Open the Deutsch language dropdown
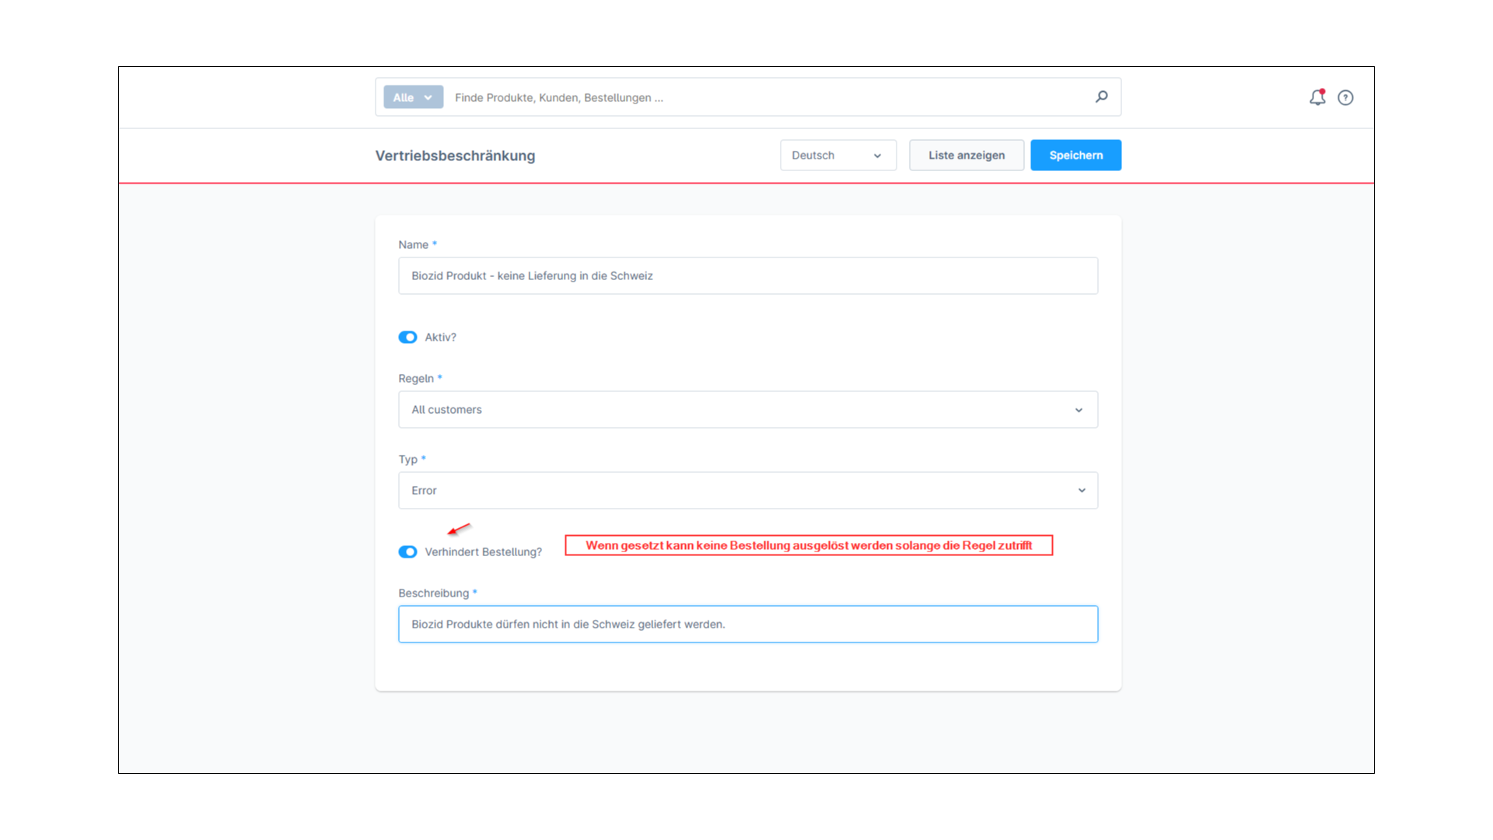This screenshot has width=1493, height=840. pos(838,156)
